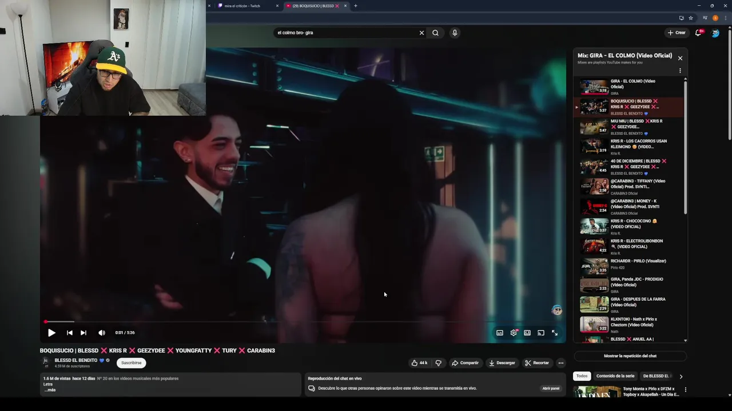Image resolution: width=732 pixels, height=411 pixels.
Task: Open YouTube account avatar menu
Action: (715, 33)
